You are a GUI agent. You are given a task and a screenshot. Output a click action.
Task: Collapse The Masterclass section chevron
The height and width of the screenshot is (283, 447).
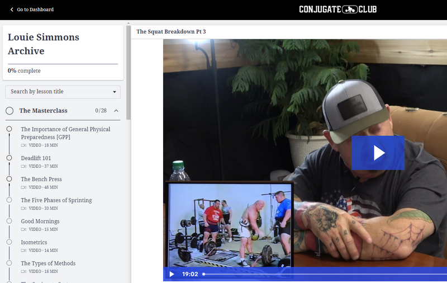pos(116,111)
